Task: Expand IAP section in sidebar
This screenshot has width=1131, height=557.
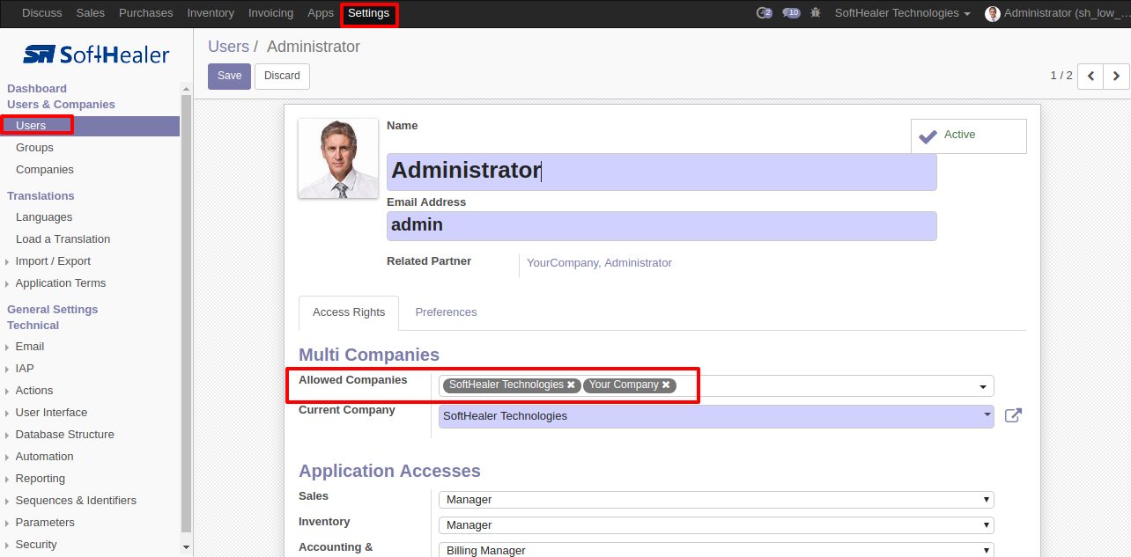Action: (25, 369)
